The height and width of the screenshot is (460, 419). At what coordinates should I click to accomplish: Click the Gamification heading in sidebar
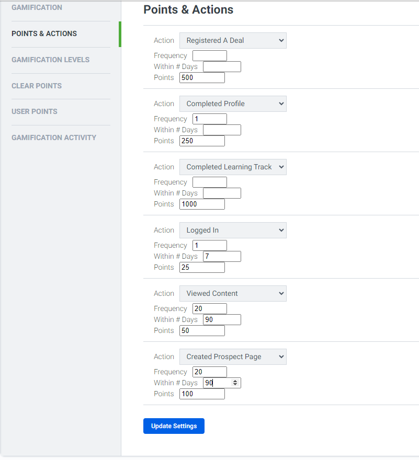37,8
